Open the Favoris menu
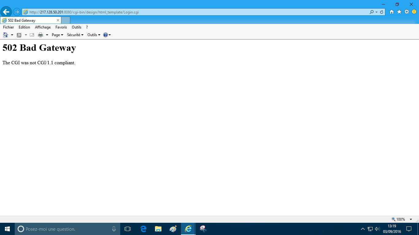Viewport: 419px width, 235px height. (61, 27)
